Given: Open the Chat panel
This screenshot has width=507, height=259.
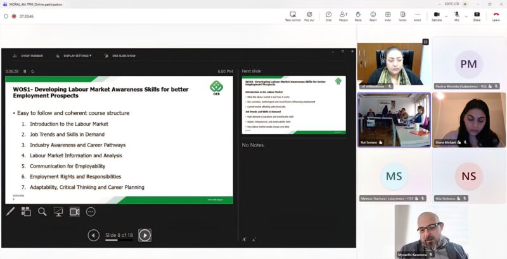Looking at the screenshot, I should click(328, 16).
